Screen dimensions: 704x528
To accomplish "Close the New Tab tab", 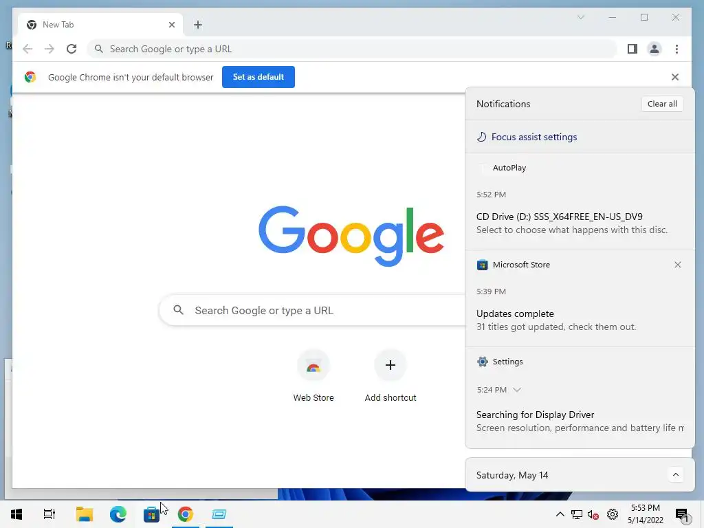I will pos(171,25).
